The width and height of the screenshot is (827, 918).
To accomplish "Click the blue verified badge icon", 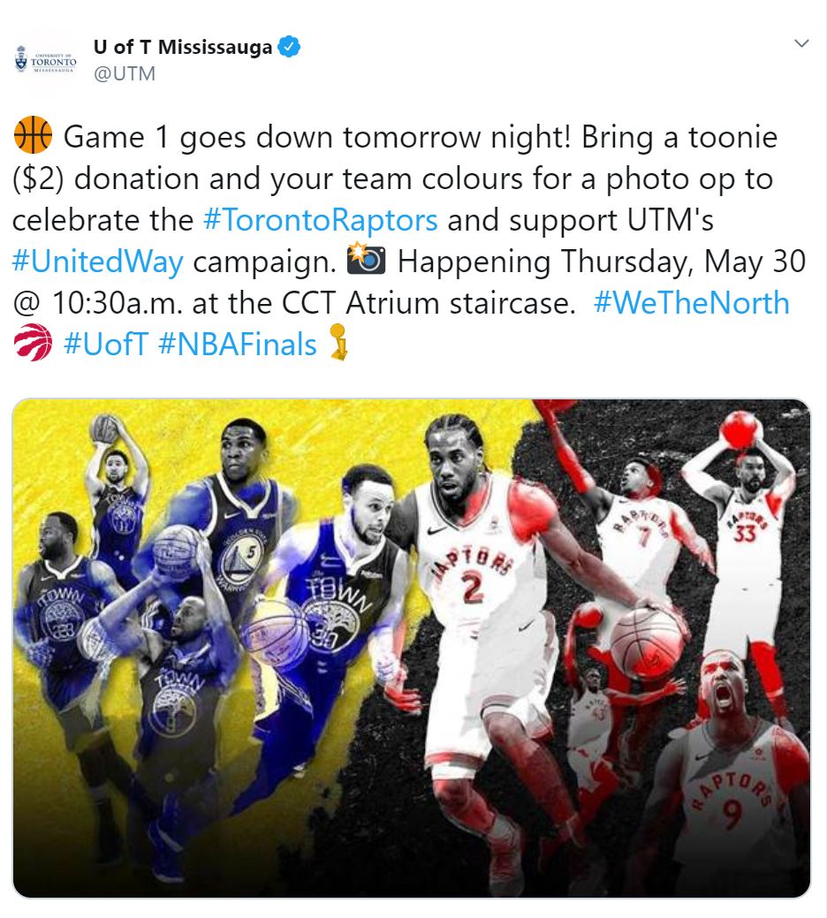I will [x=289, y=46].
